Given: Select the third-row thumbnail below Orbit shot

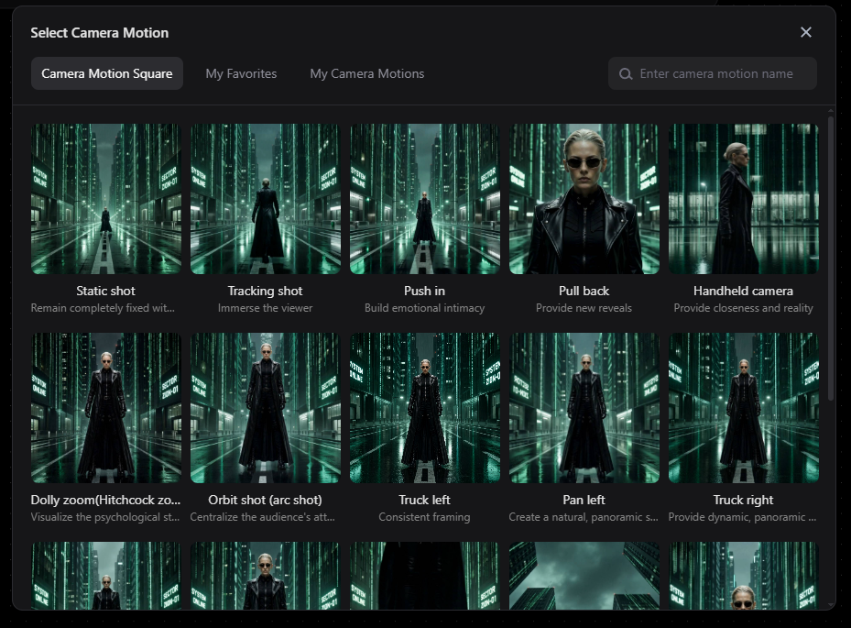Looking at the screenshot, I should pos(266,576).
